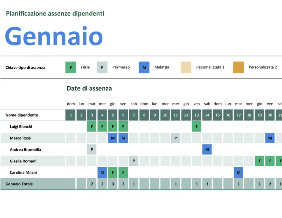Select Luigi Bianchi's F cell on day 13
Viewport: 282px width, 218px height.
[197, 126]
